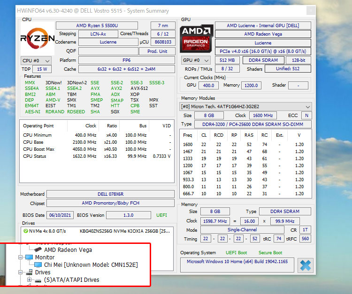
Task: Click the AMD Lucienne Internal GPU field
Action: coord(263,26)
